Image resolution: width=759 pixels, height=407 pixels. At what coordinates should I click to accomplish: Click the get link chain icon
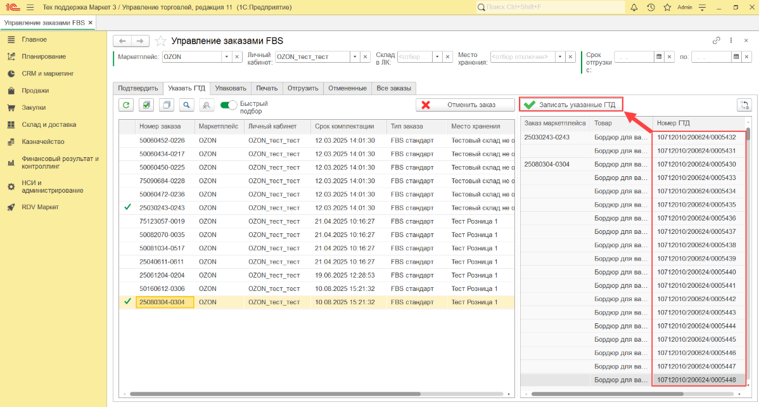[717, 40]
